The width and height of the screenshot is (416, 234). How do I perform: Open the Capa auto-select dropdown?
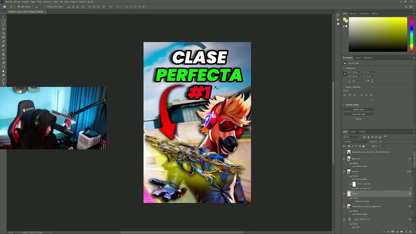pos(38,6)
